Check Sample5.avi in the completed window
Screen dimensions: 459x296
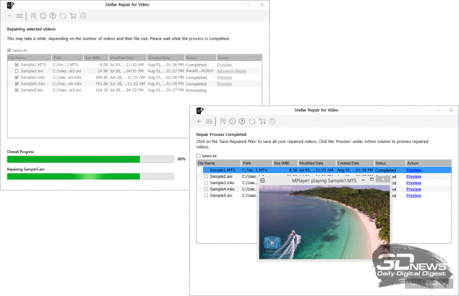pyautogui.click(x=206, y=196)
